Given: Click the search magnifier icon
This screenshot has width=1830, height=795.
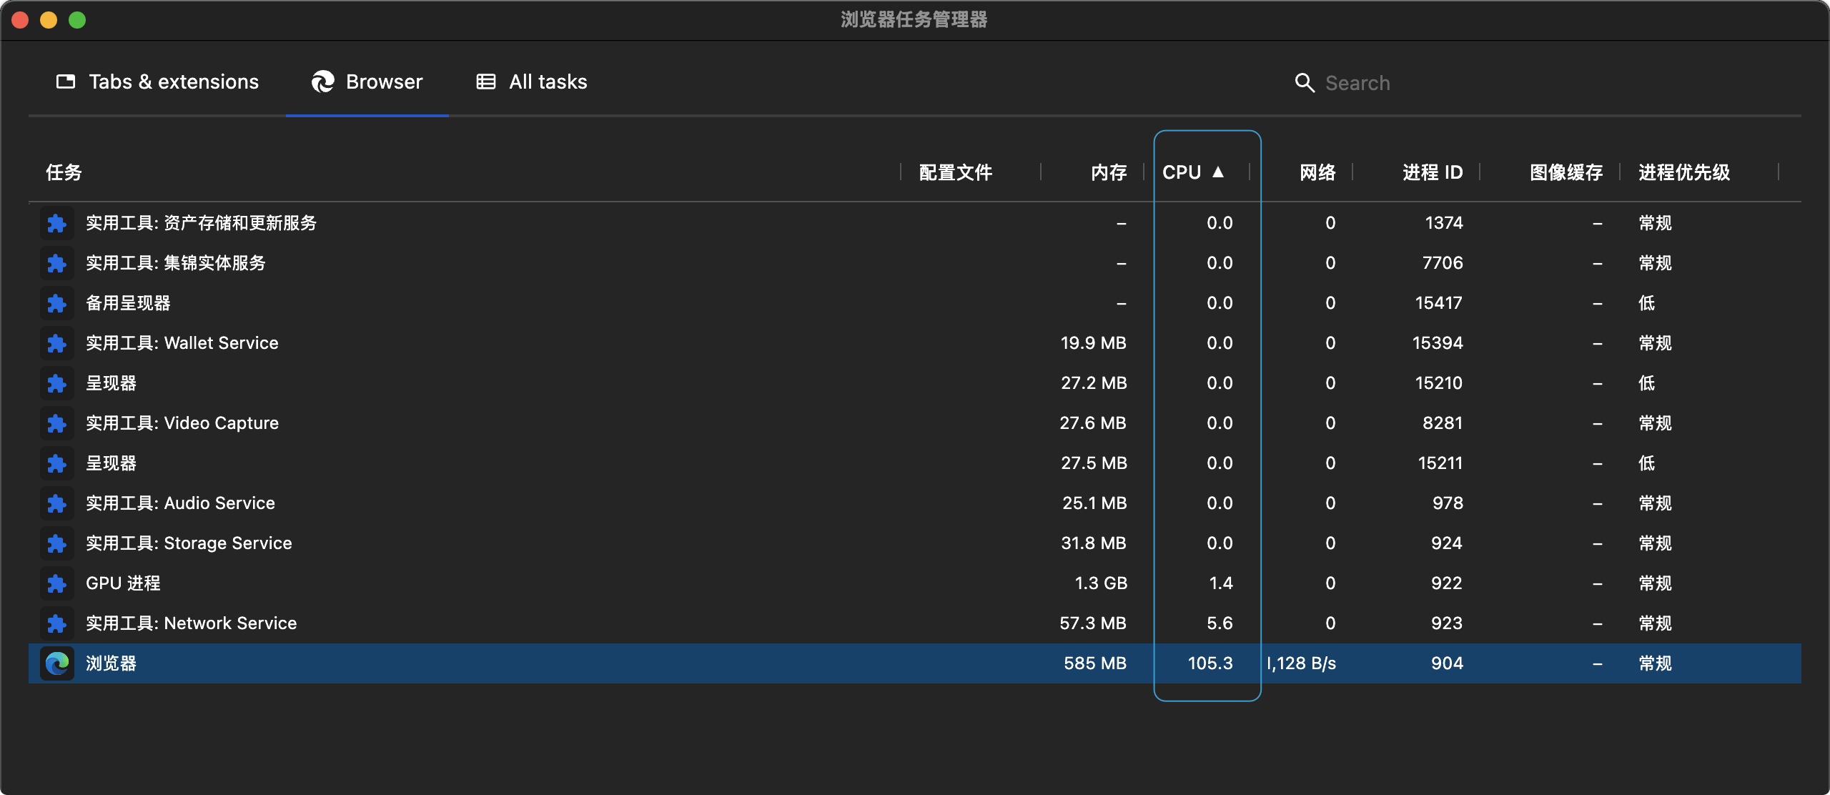Looking at the screenshot, I should pos(1305,83).
